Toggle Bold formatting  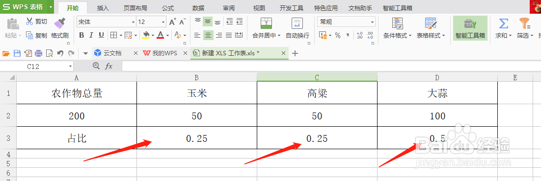81,35
